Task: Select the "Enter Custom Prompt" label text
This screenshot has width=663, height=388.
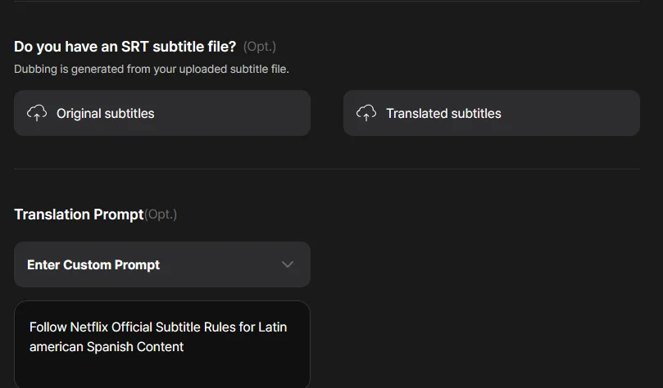Action: (x=93, y=265)
